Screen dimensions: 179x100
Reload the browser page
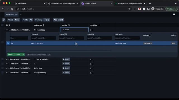coord(12,9)
